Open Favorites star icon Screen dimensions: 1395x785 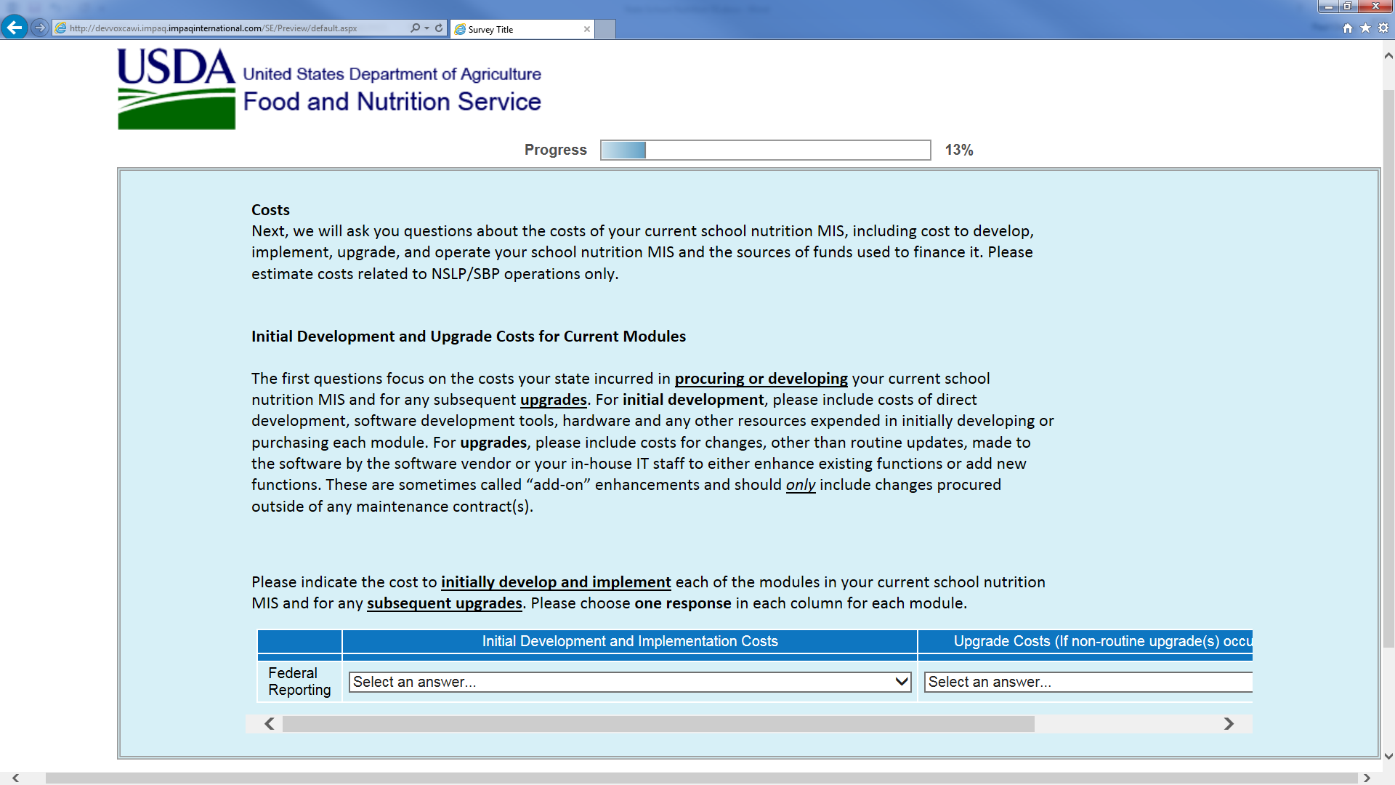coord(1365,28)
